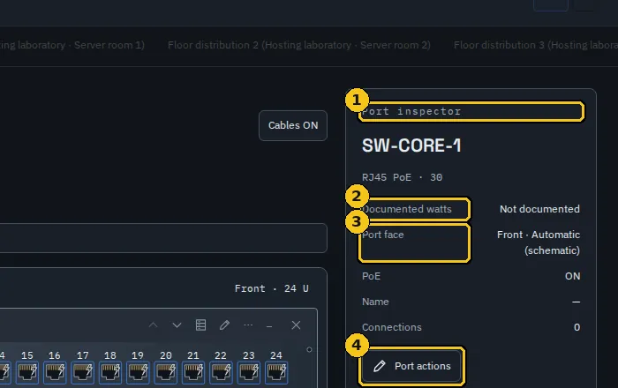Select RJ45 PoE port 18

click(x=110, y=372)
